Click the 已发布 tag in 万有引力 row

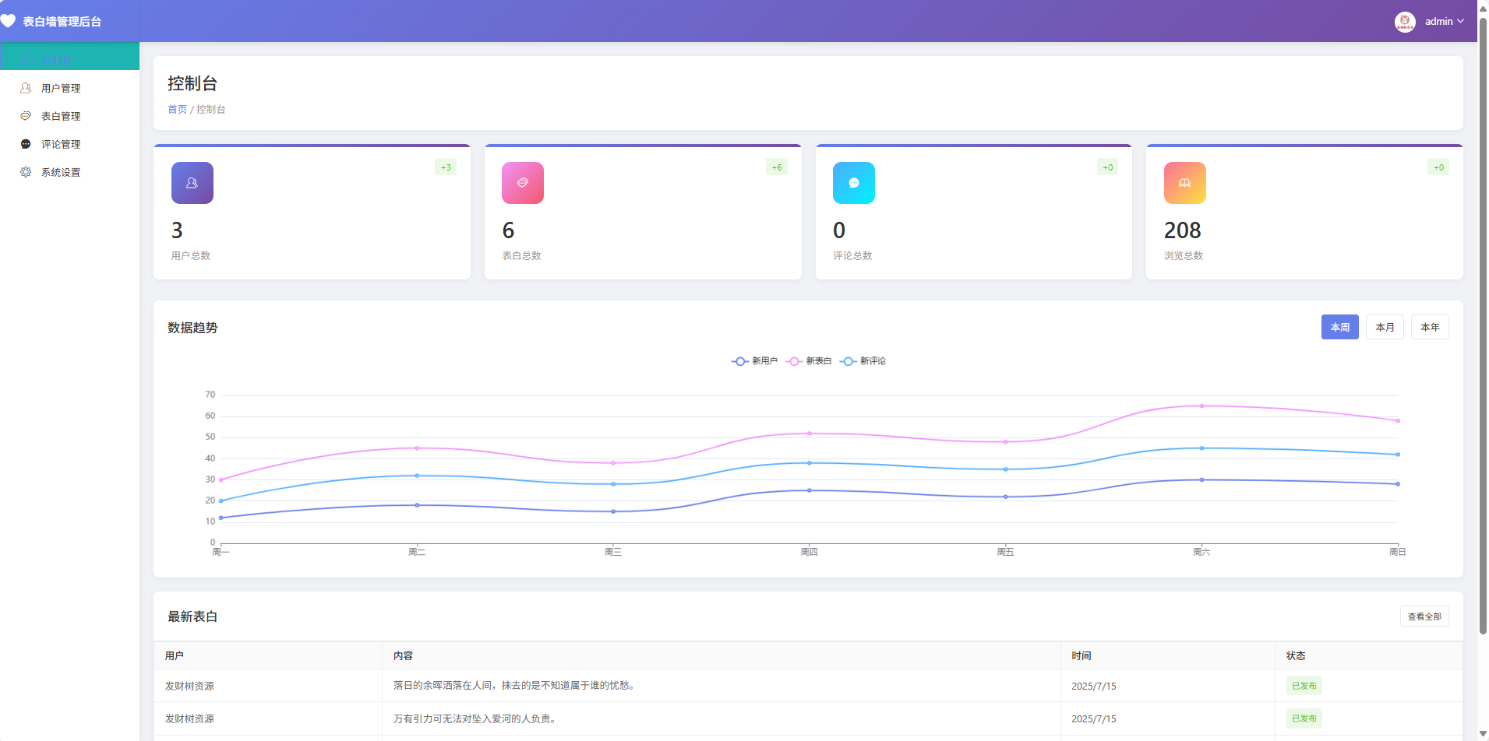(1304, 718)
